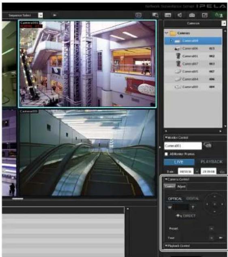
Task: Collapse the Camera Control section
Action: (166, 179)
